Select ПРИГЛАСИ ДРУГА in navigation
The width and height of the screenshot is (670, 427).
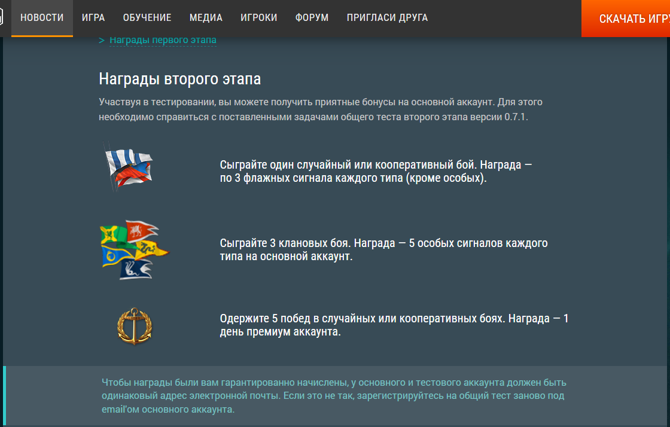click(x=387, y=18)
